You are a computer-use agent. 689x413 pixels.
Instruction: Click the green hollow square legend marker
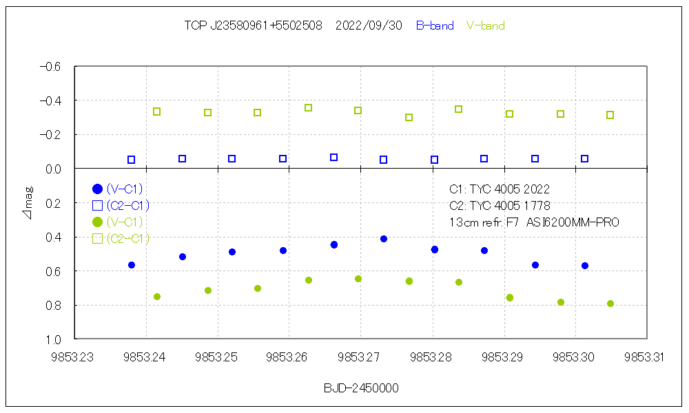[97, 238]
